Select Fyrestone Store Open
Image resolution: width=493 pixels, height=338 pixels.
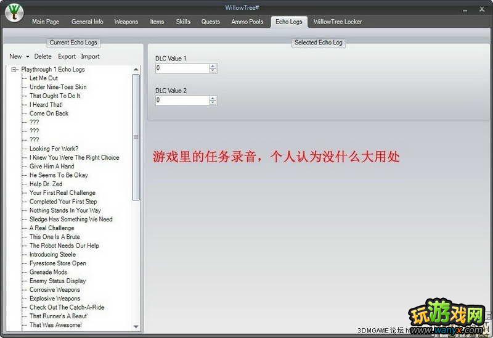pos(58,263)
